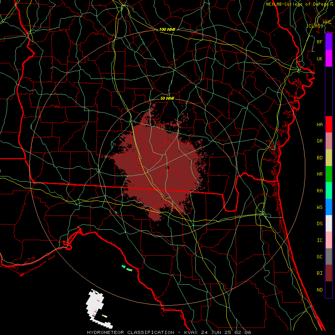Click the '50 NMI' range ring label
Screen dimensions: 335x335
click(167, 98)
